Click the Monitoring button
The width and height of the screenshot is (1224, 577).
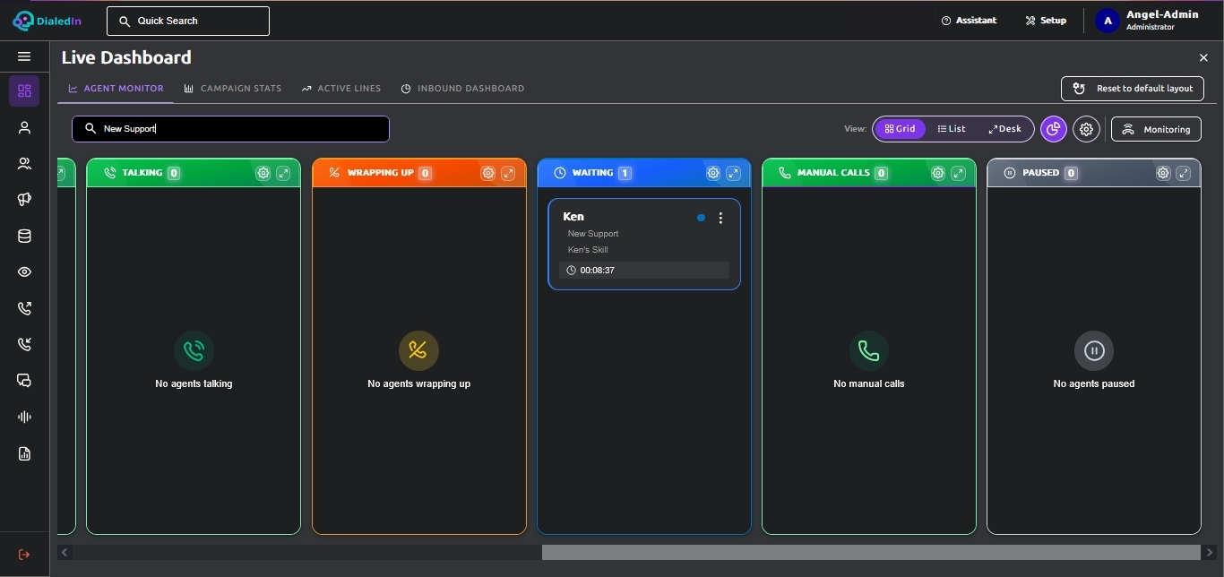(x=1156, y=129)
